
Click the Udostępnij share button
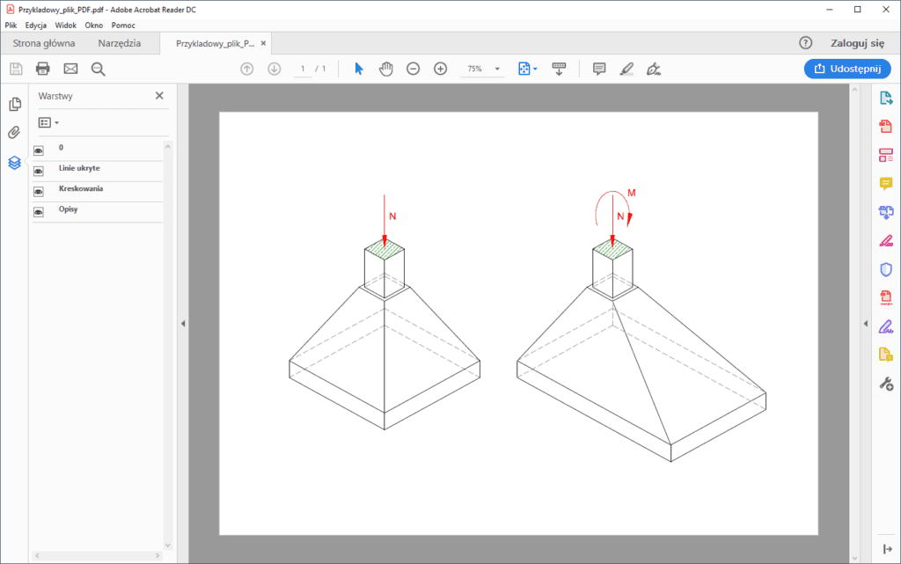tap(846, 69)
